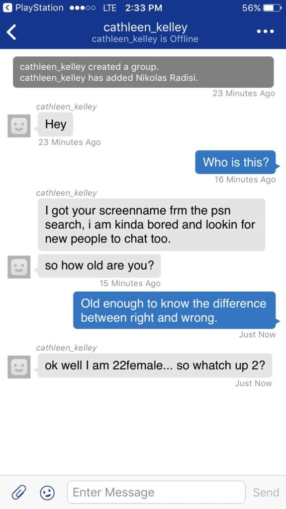Viewport: 286px width, 509px height.
Task: Open the three-dots options menu
Action: point(266,31)
